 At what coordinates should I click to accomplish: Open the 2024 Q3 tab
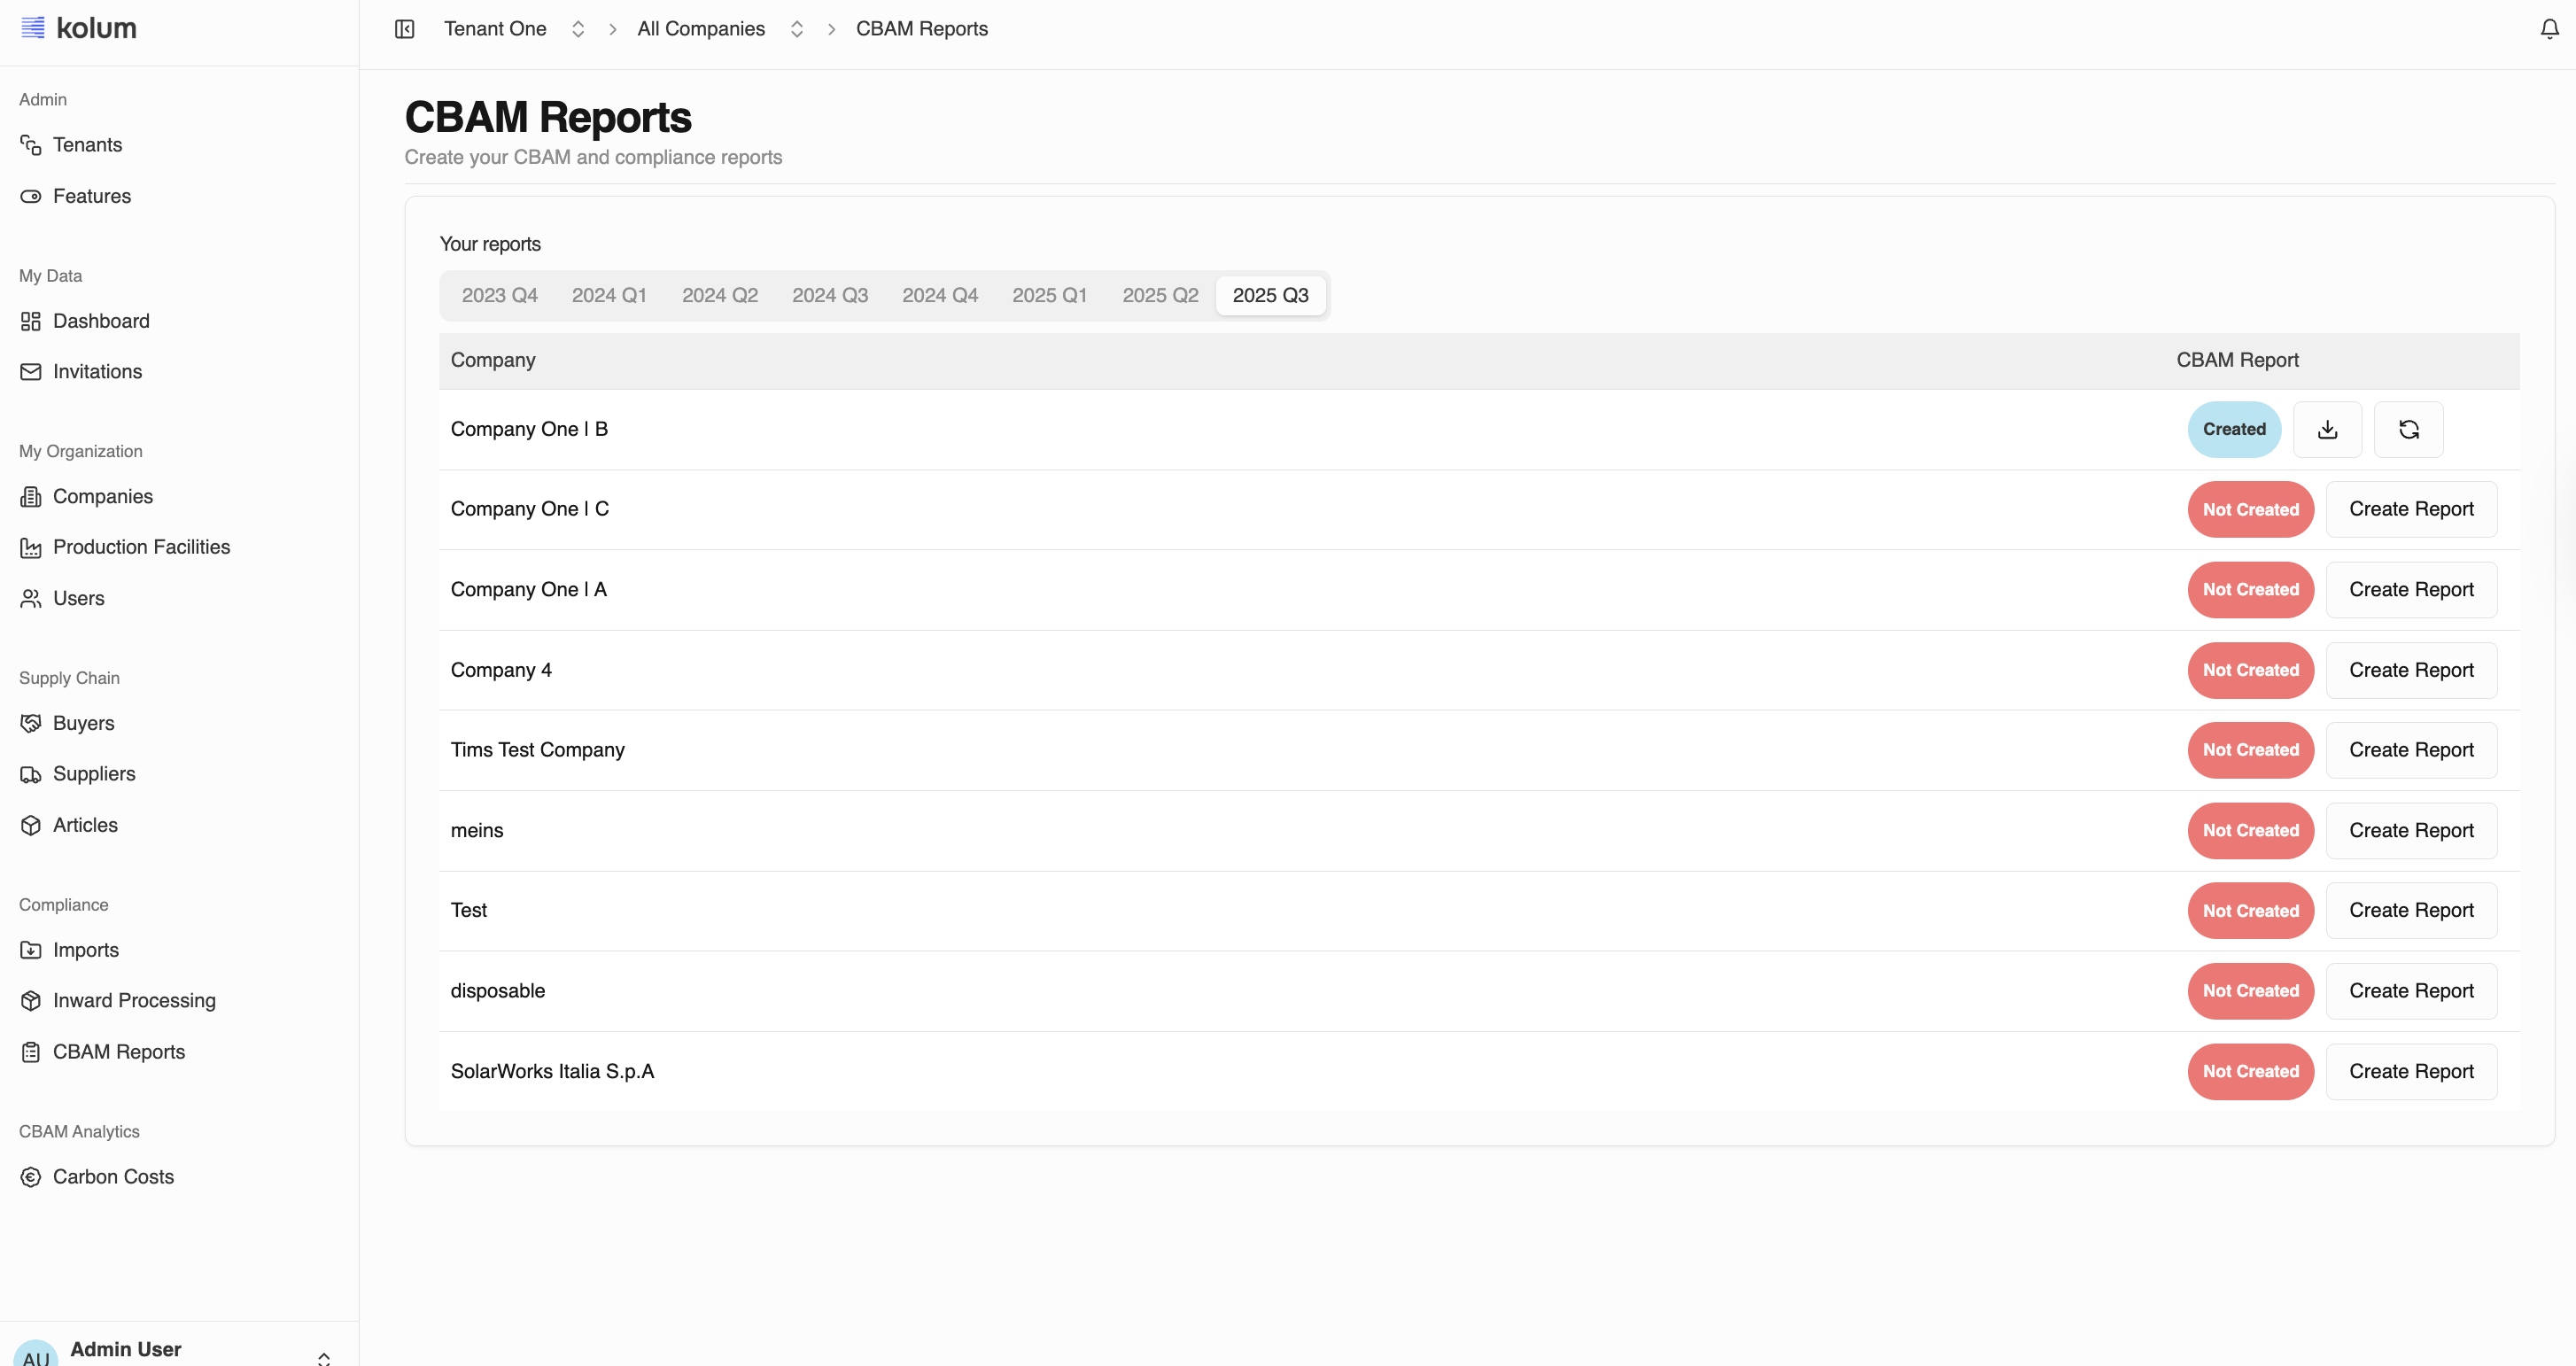point(830,295)
